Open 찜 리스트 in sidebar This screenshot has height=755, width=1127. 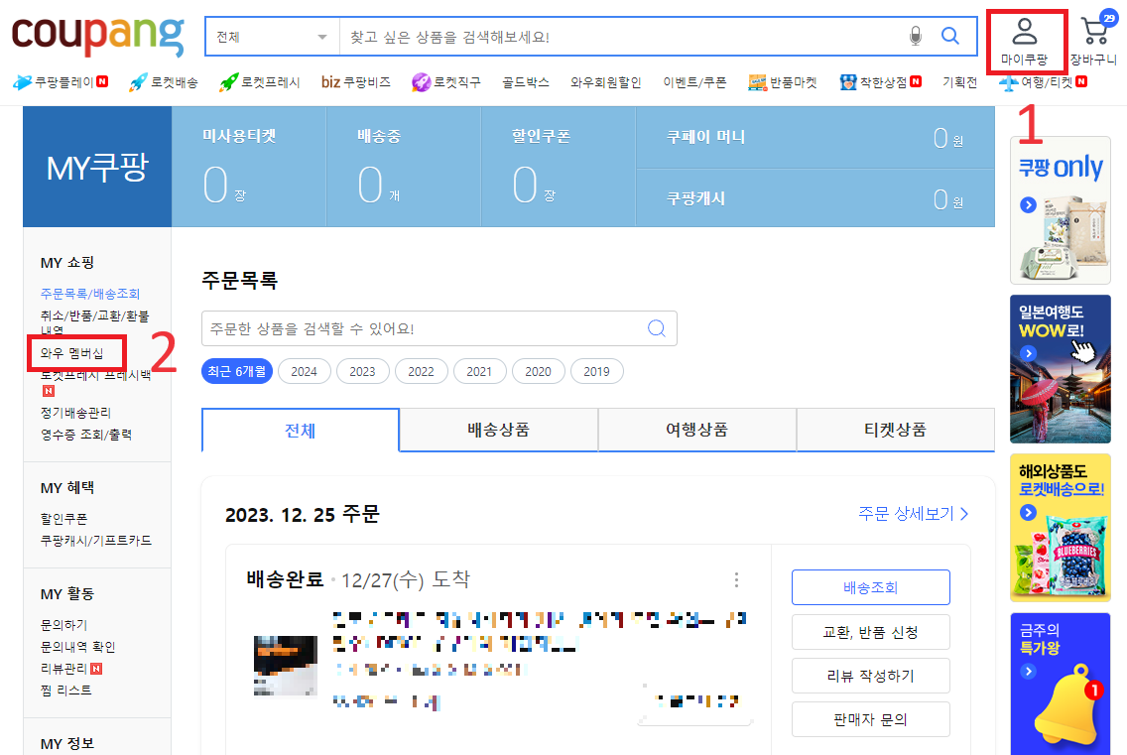pyautogui.click(x=66, y=690)
